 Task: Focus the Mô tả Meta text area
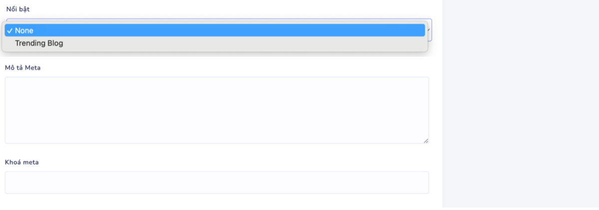click(217, 110)
